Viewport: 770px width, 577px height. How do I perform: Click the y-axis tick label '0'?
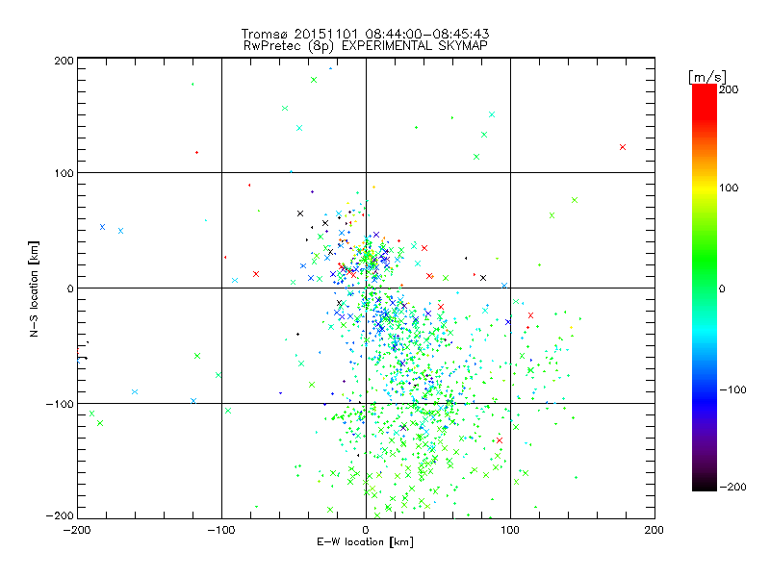pos(70,288)
